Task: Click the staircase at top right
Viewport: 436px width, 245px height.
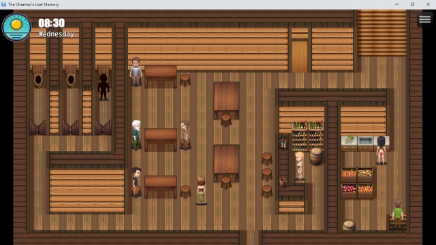Action: click(x=381, y=33)
